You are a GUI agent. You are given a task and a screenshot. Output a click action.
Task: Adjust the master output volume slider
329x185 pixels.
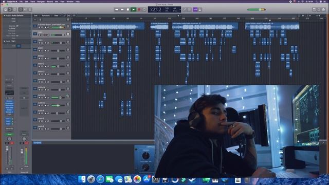click(x=257, y=10)
